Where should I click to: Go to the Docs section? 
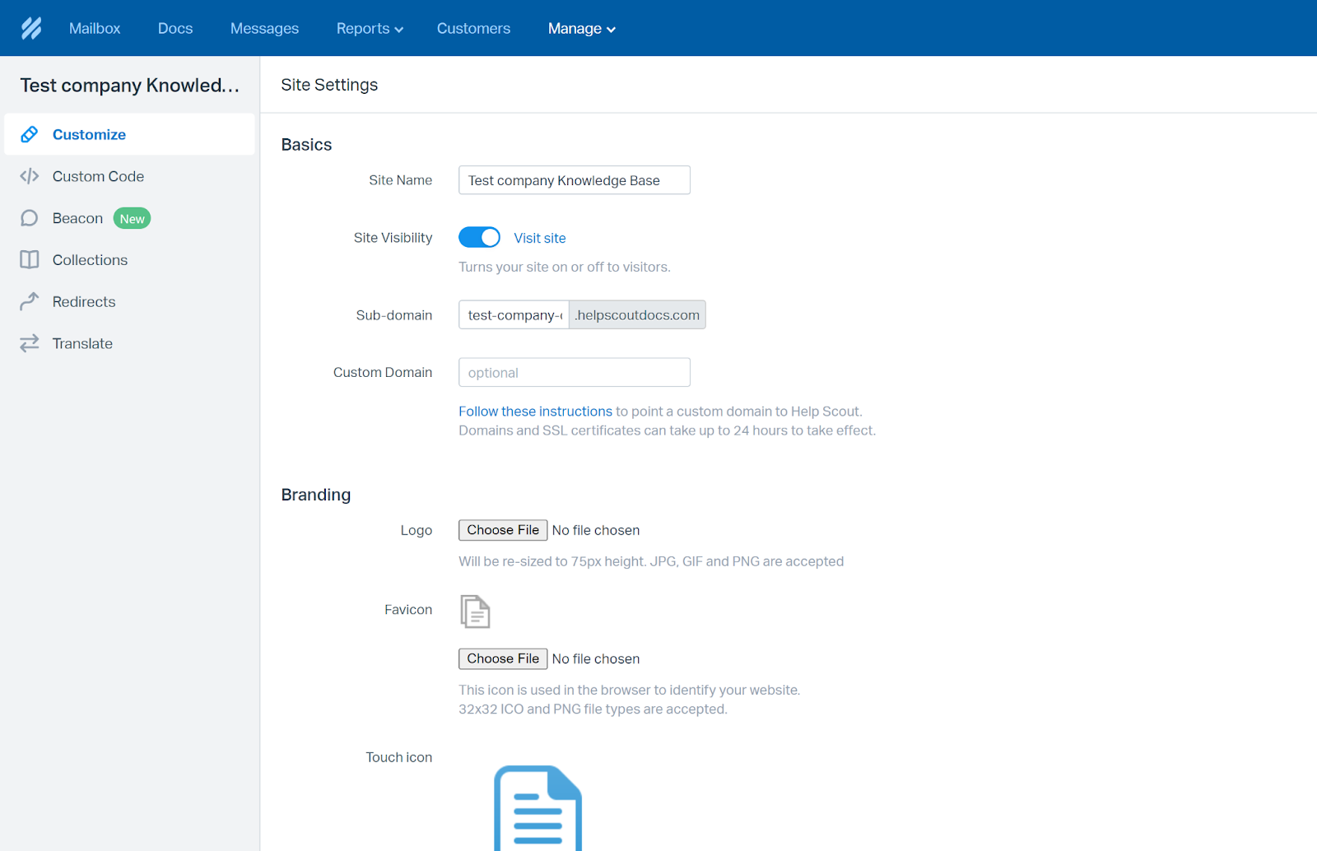175,28
